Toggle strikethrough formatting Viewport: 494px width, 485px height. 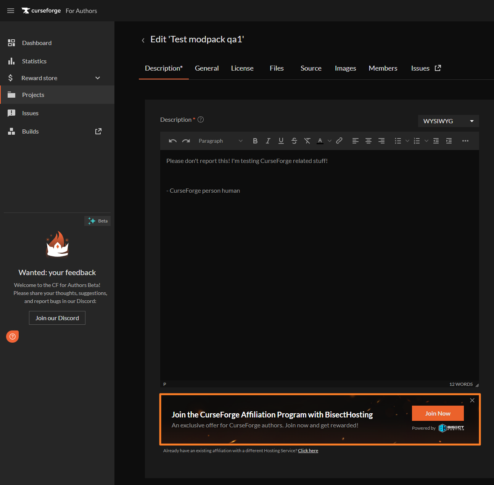[x=294, y=141]
